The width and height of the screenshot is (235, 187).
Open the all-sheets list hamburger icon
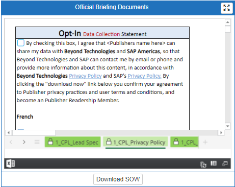tap(37, 142)
